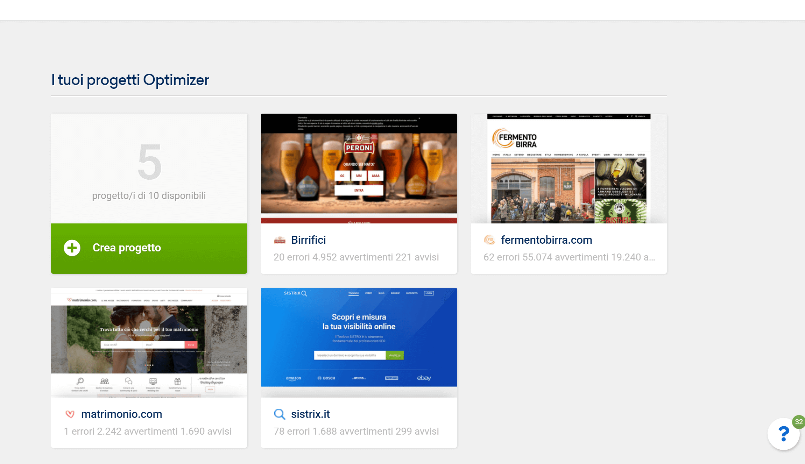Open the Birrifici project thumbnail
Image resolution: width=805 pixels, height=464 pixels.
tap(359, 169)
